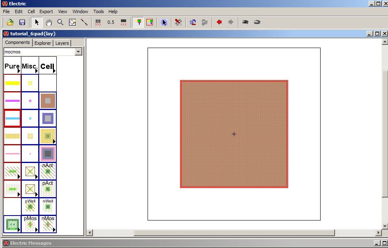The height and width of the screenshot is (248, 388).
Task: Switch to the Layers tab
Action: point(62,43)
